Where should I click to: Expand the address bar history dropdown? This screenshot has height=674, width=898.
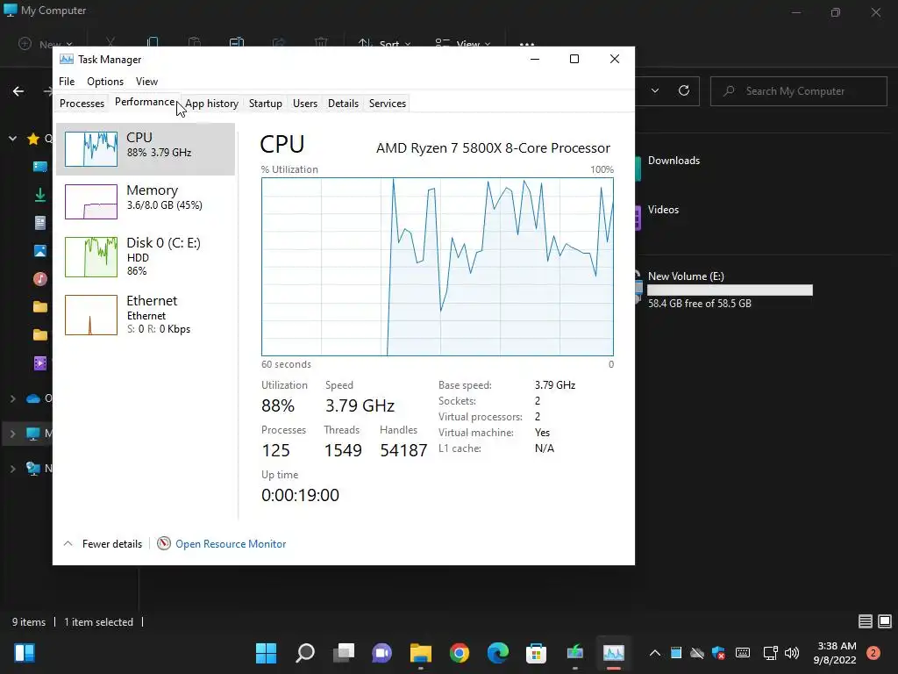pos(655,90)
